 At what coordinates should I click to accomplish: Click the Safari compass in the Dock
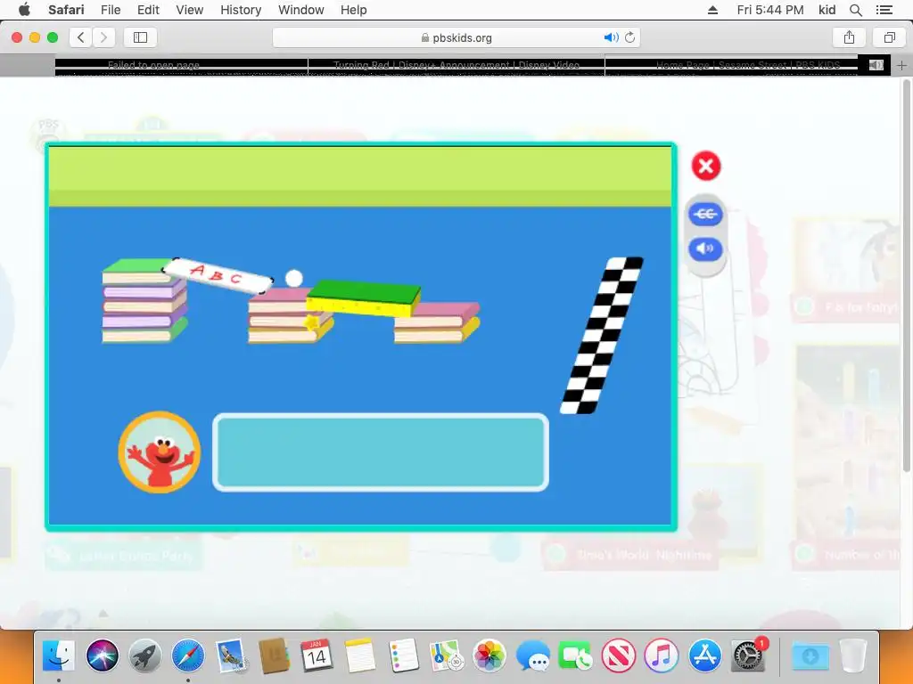188,656
